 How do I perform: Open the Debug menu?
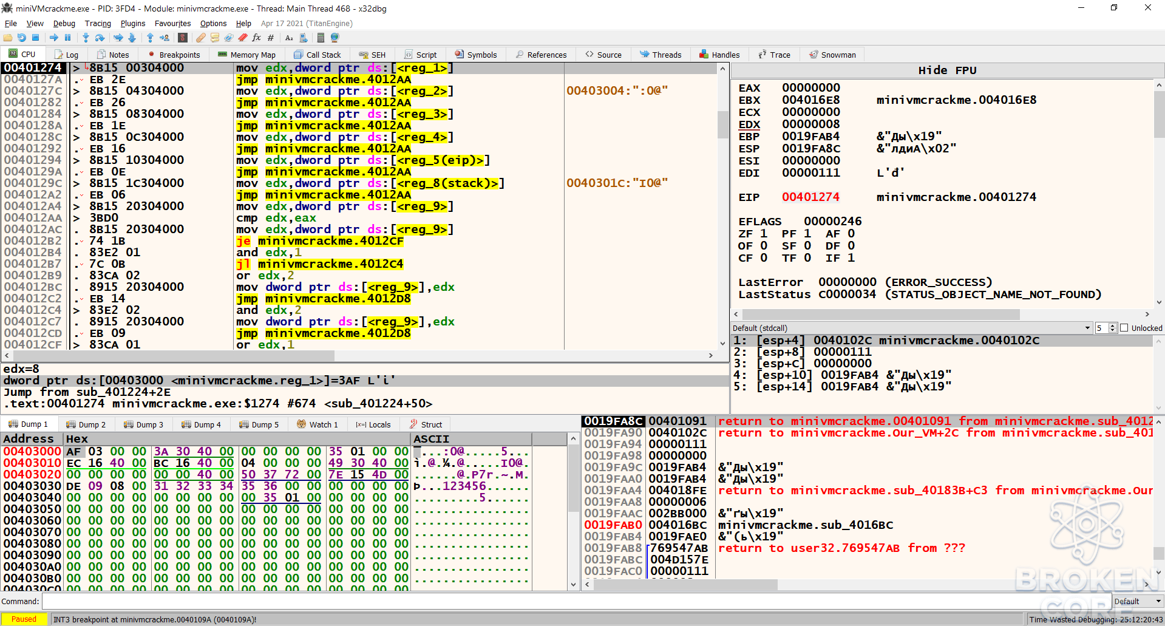(x=64, y=23)
